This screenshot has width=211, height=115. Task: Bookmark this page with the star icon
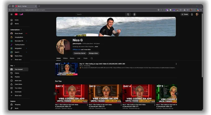[x=164, y=10]
